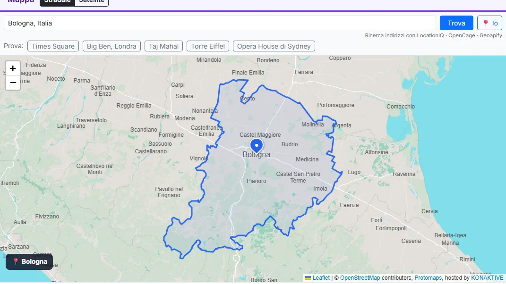
Task: Open the OpenStreetMap attribution link
Action: pos(360,278)
